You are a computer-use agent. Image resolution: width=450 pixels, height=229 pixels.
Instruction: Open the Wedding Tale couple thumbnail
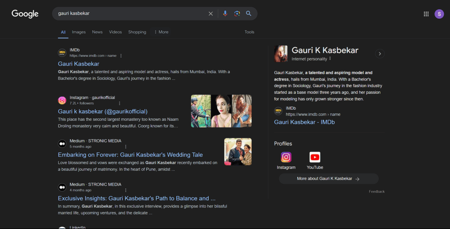coord(238,151)
